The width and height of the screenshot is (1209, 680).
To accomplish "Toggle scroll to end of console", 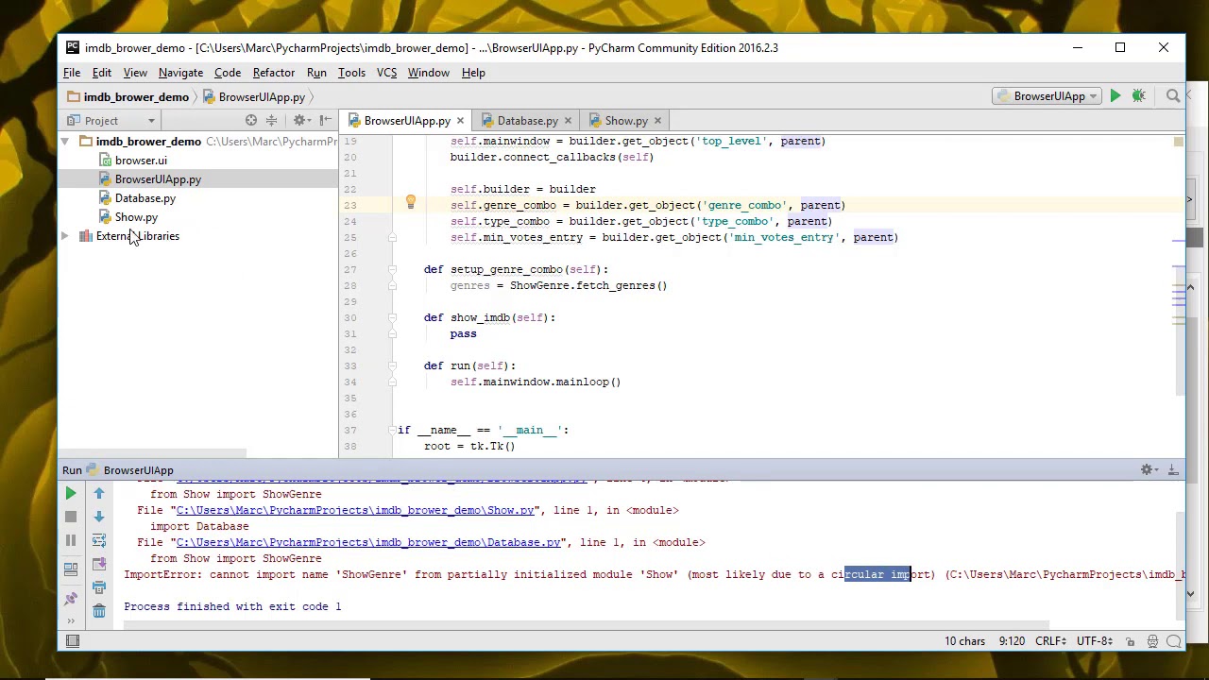I will point(99,565).
